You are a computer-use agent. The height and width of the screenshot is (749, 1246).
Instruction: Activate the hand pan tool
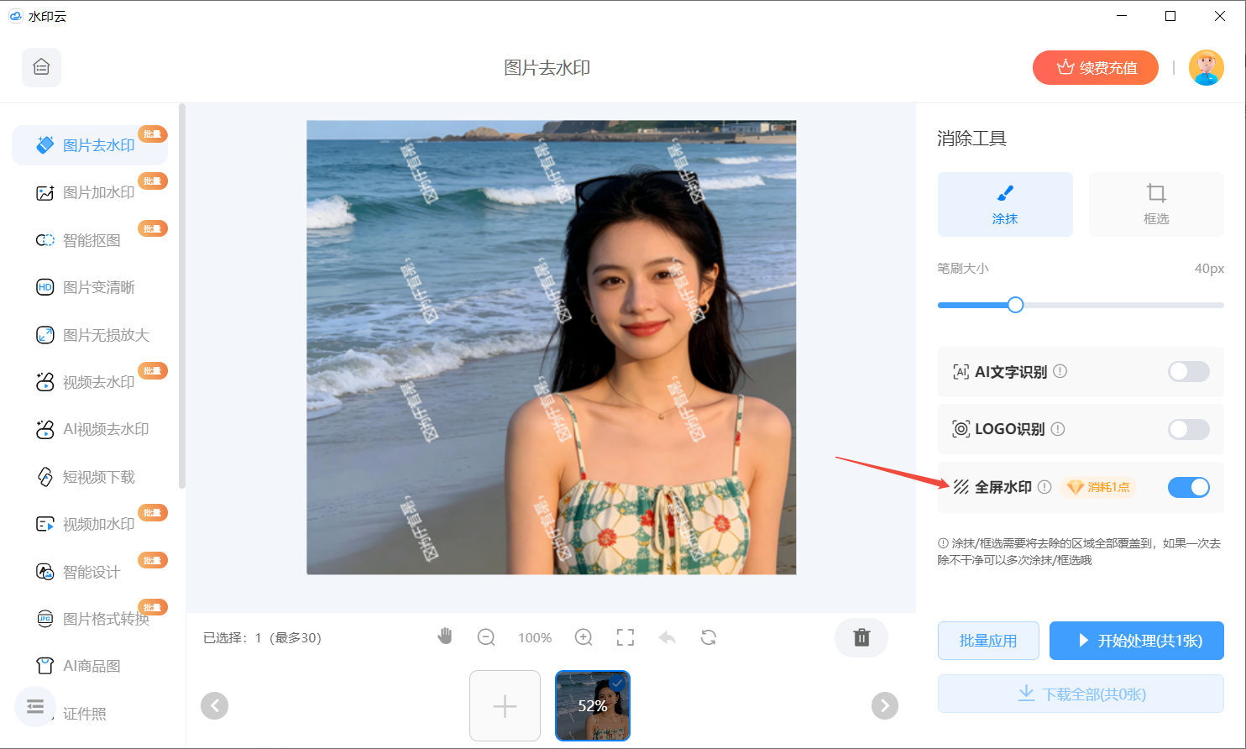[x=445, y=637]
